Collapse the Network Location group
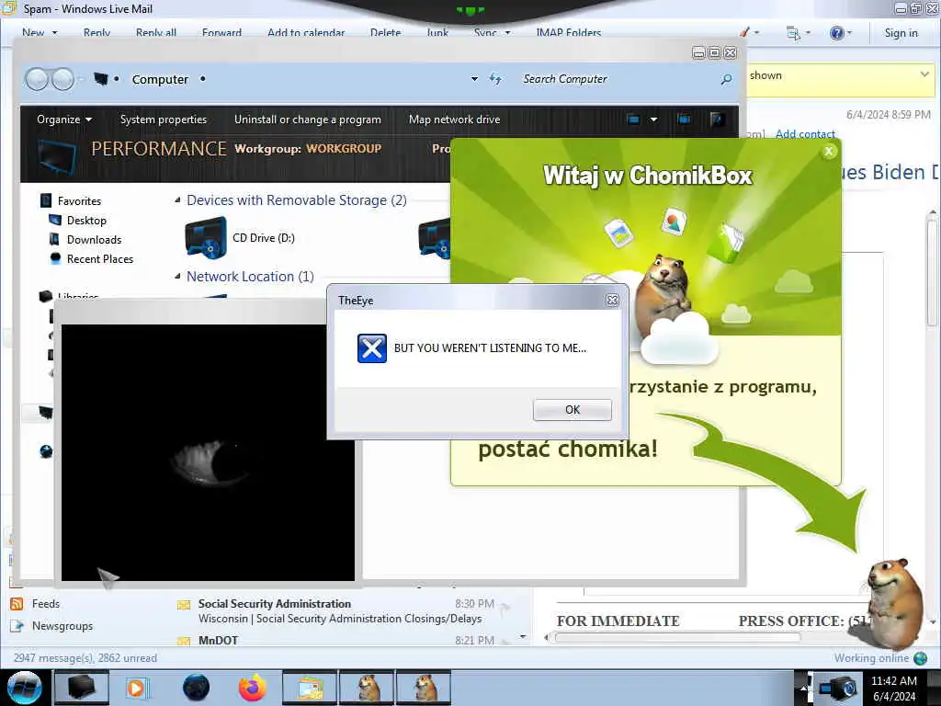The width and height of the screenshot is (941, 706). click(x=177, y=277)
